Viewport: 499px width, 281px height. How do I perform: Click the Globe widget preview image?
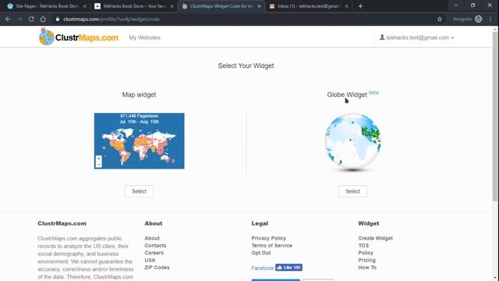pos(352,142)
